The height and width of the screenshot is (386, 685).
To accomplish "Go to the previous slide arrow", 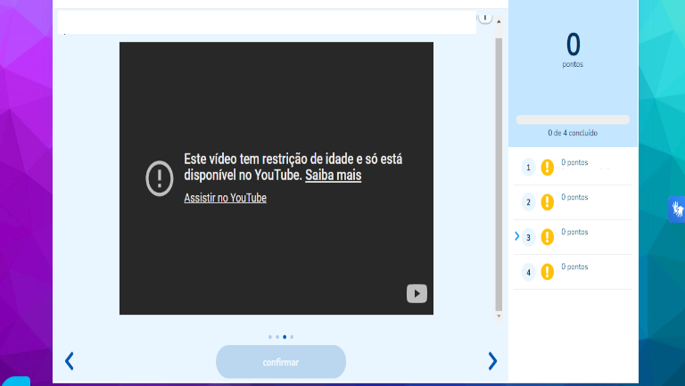I will point(69,361).
